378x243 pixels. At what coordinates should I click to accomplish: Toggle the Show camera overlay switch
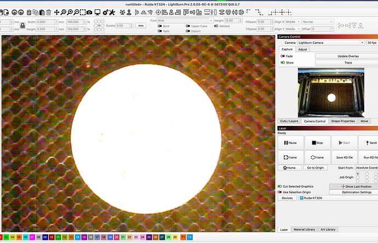283,62
